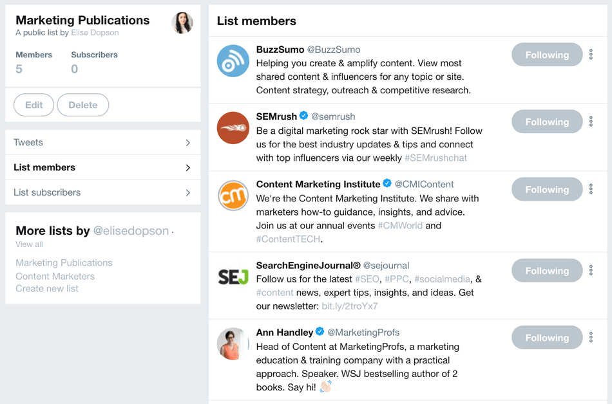This screenshot has width=612, height=404.
Task: Select the Tweets navigation item
Action: 28,142
